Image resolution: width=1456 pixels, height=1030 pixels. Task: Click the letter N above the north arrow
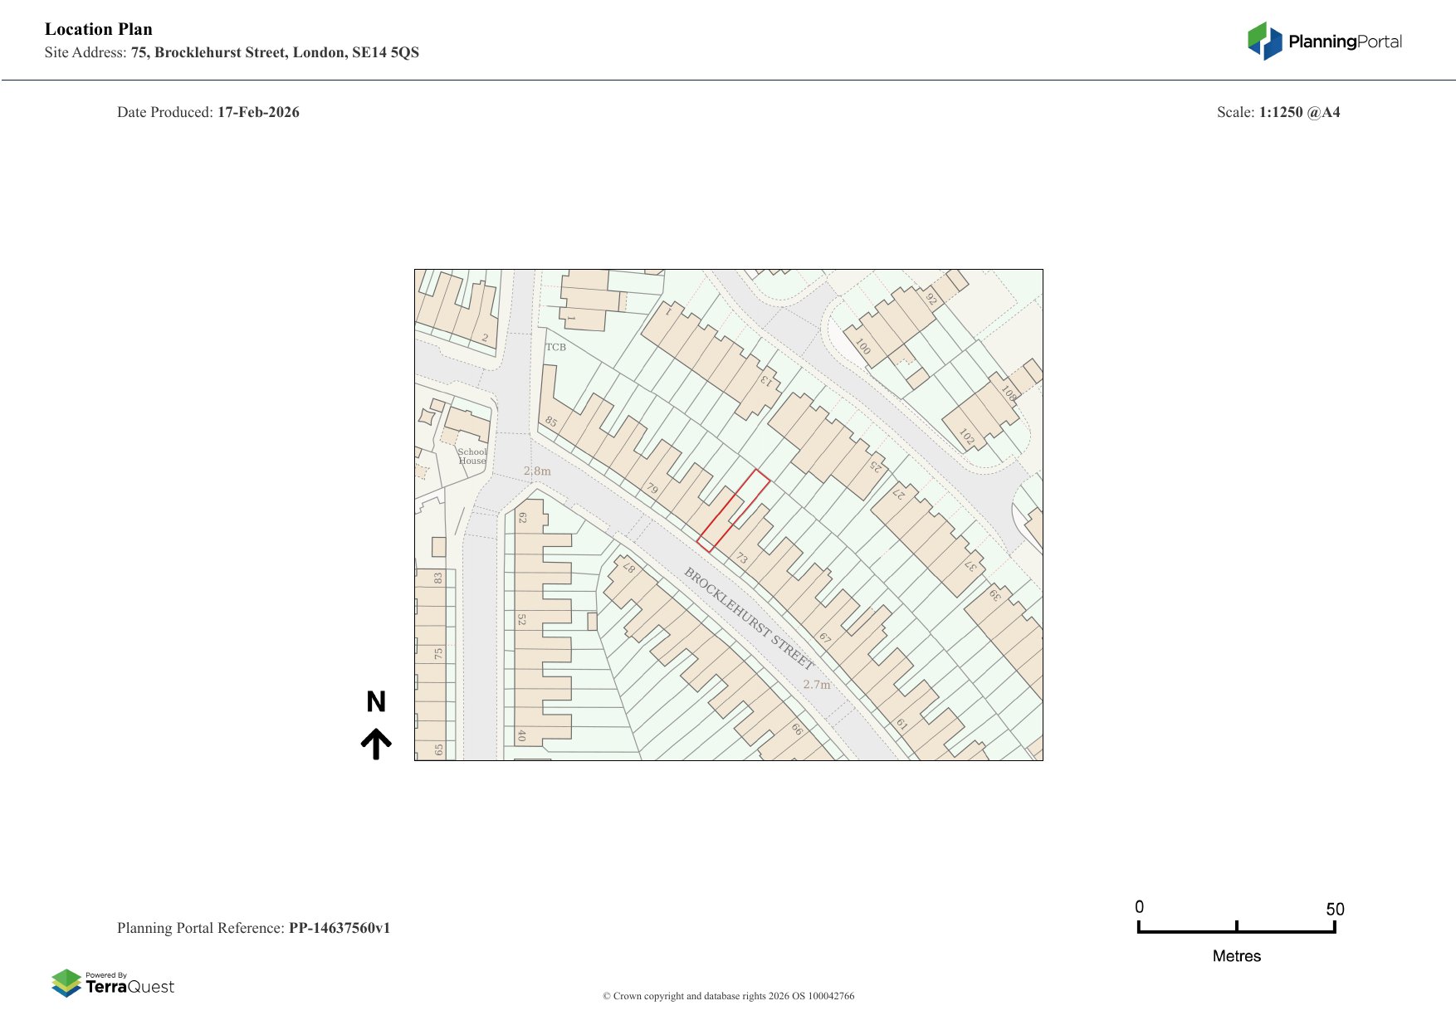[376, 702]
